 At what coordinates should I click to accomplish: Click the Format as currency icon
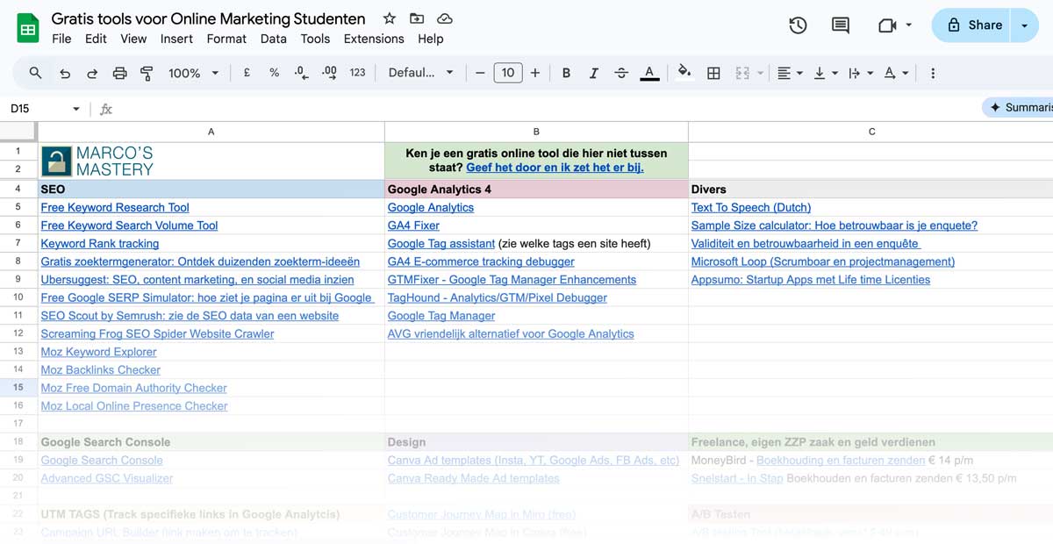coord(247,73)
